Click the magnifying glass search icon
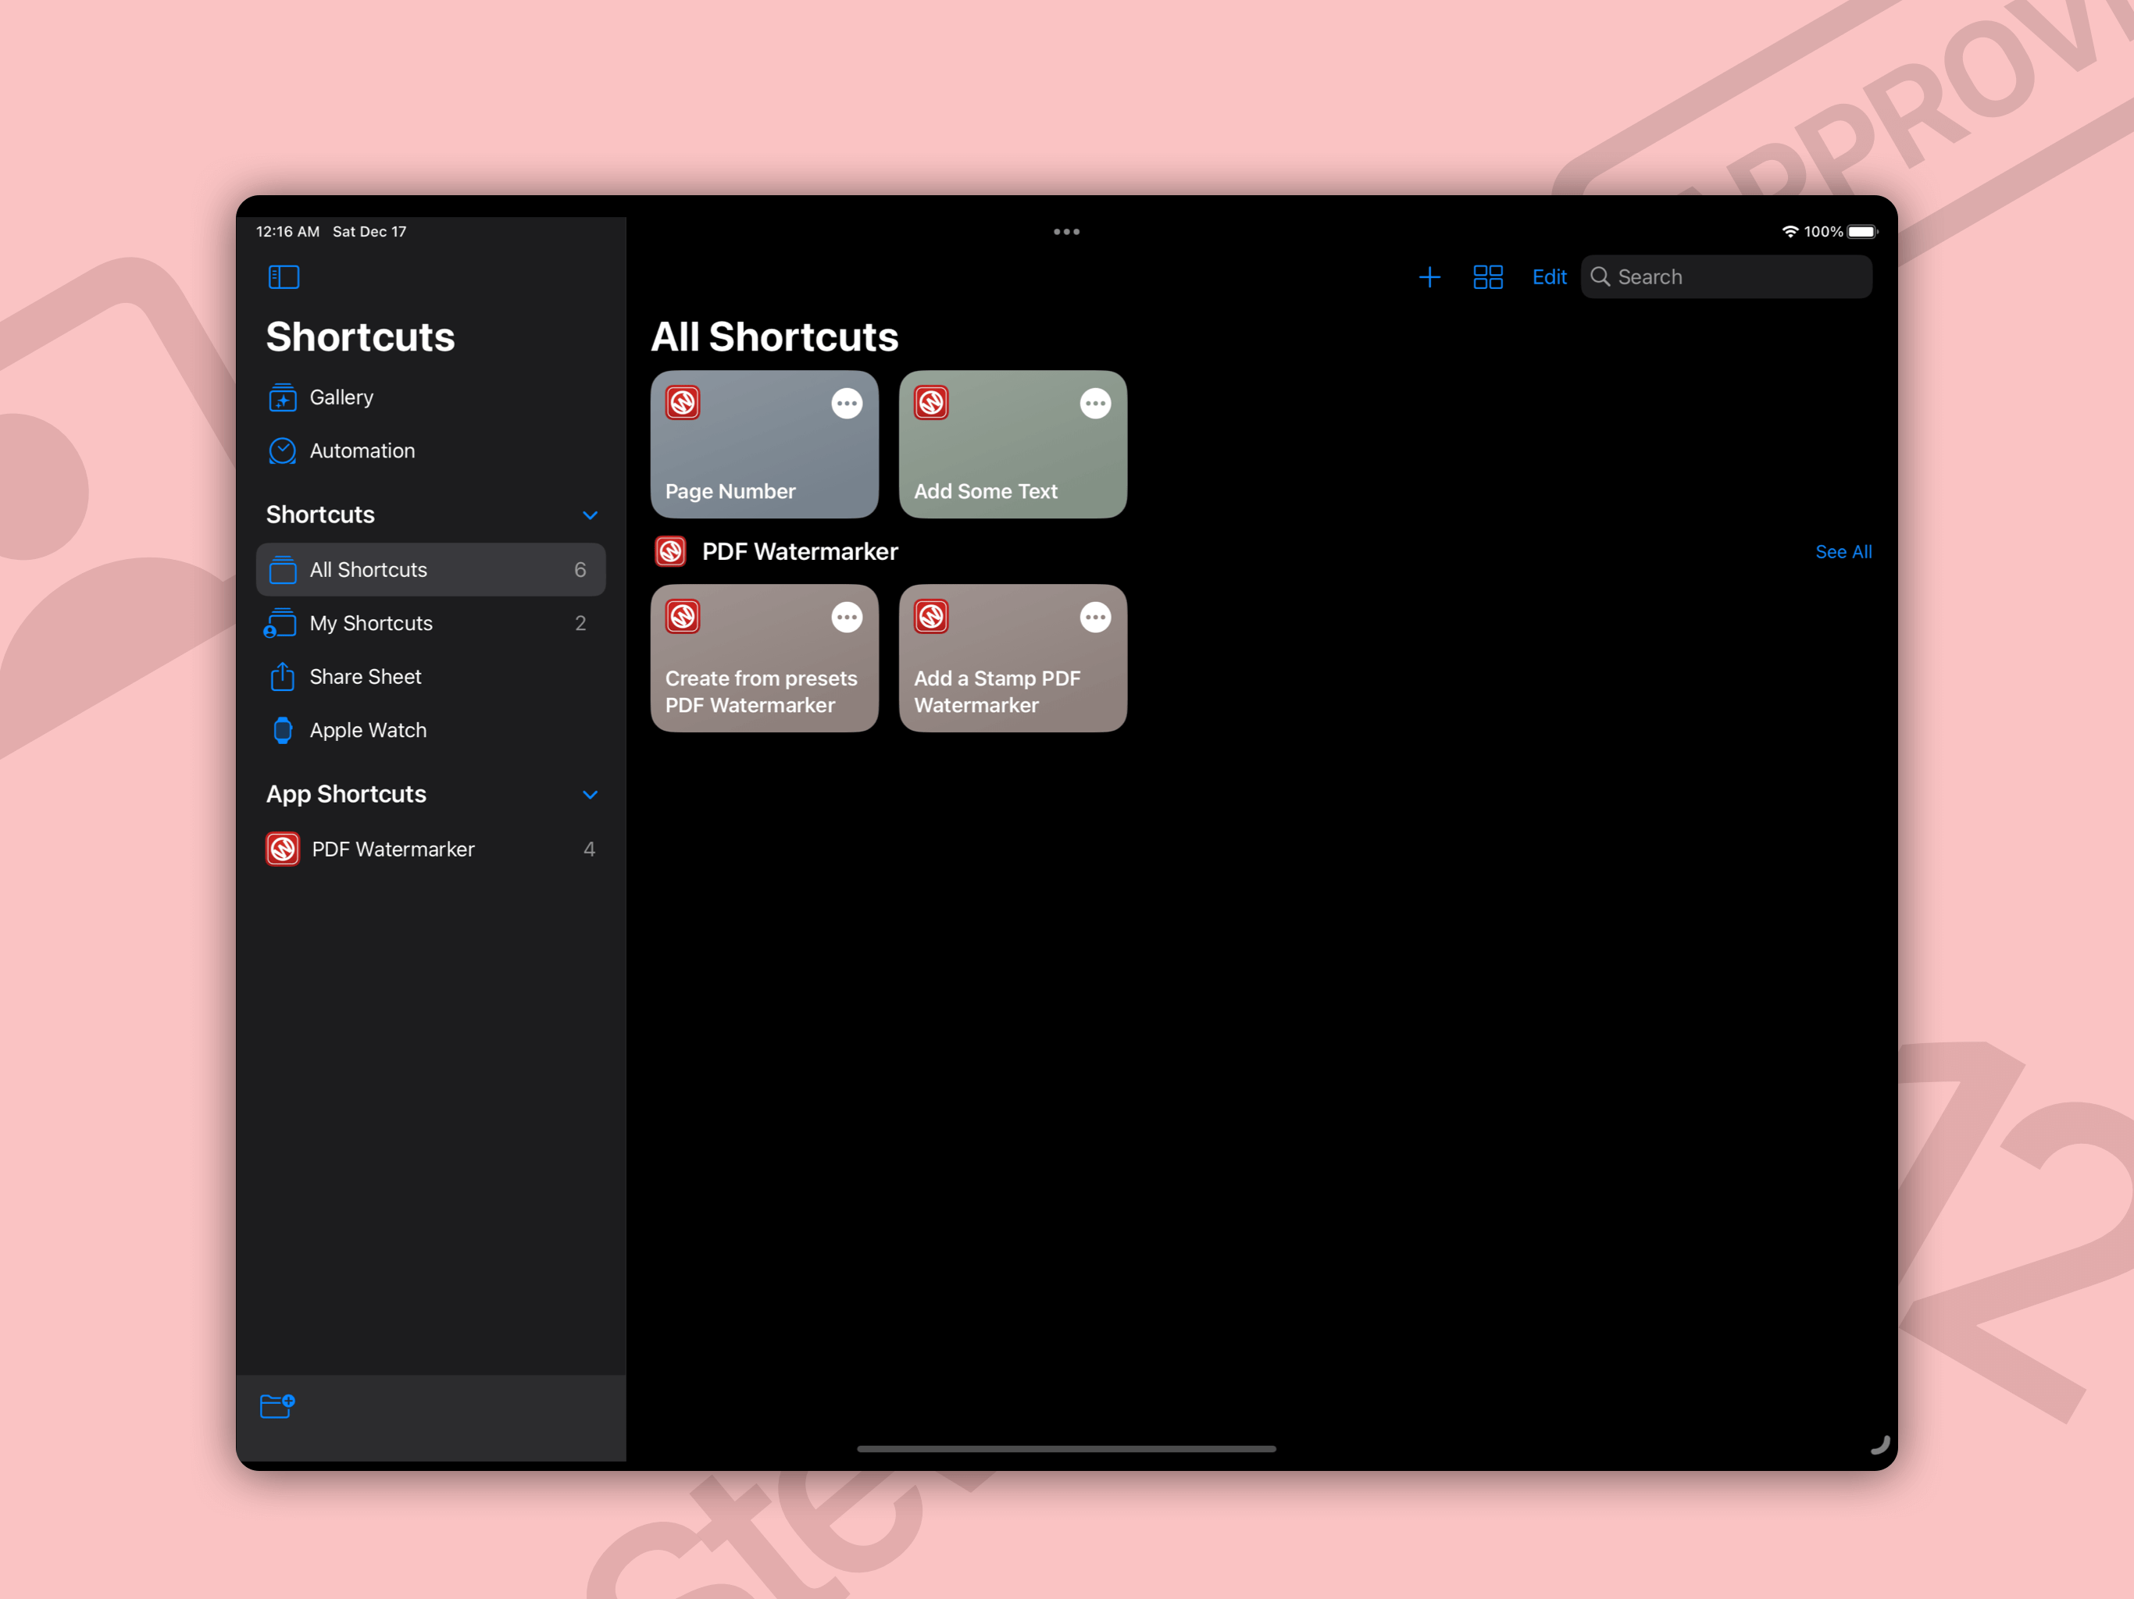The image size is (2134, 1599). [1600, 278]
